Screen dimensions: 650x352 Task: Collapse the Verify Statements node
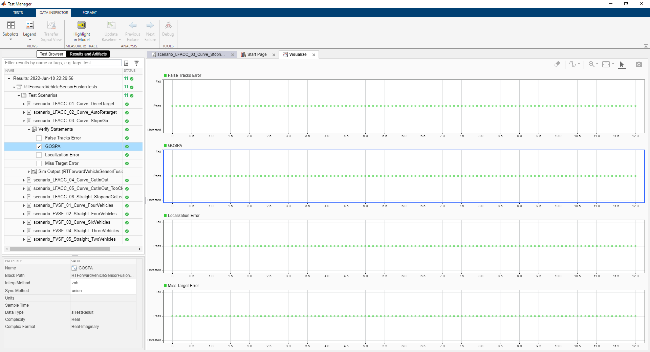pyautogui.click(x=29, y=129)
